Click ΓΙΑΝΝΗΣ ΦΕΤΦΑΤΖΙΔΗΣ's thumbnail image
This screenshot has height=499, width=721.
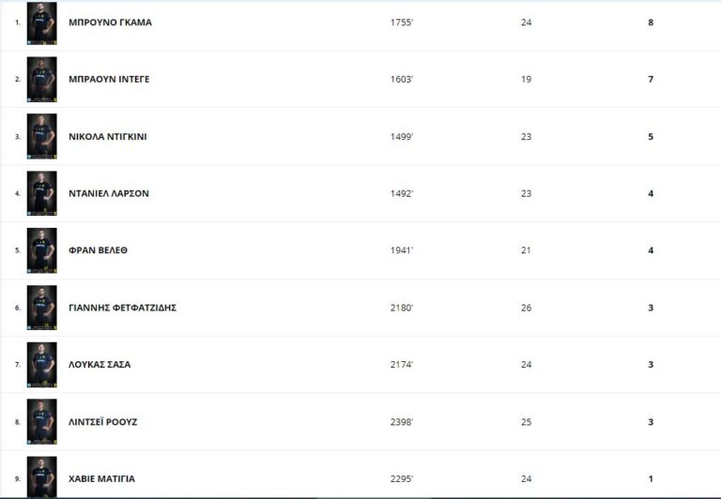(x=41, y=308)
